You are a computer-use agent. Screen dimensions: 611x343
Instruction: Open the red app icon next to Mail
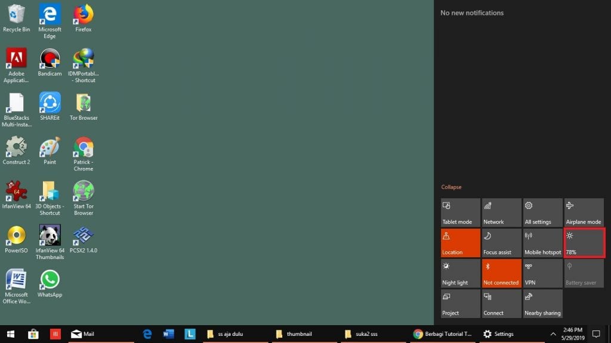click(55, 334)
